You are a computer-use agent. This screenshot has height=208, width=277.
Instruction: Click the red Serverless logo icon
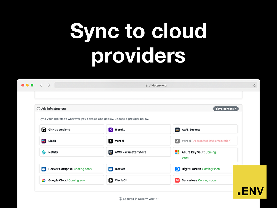pos(177,180)
